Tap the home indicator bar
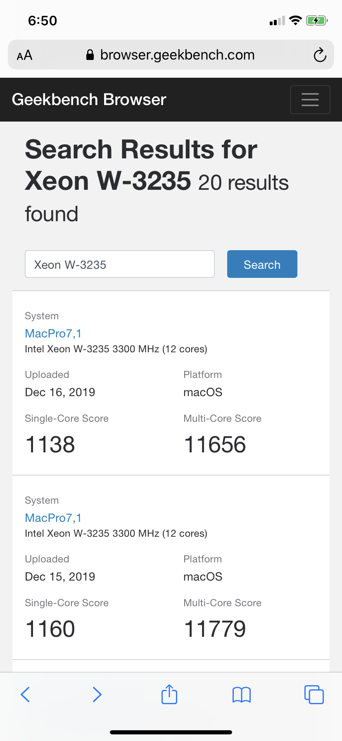Image resolution: width=342 pixels, height=741 pixels. tap(171, 732)
